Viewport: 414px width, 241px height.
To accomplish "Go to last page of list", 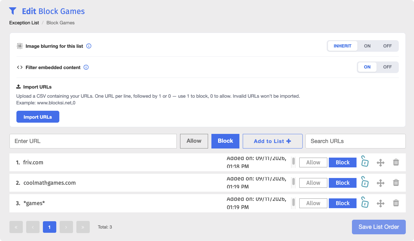I will (x=83, y=227).
